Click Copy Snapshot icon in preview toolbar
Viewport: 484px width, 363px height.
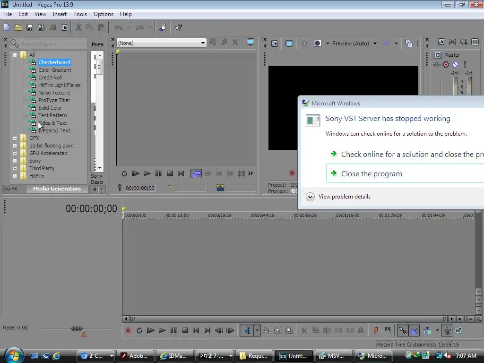(x=409, y=43)
